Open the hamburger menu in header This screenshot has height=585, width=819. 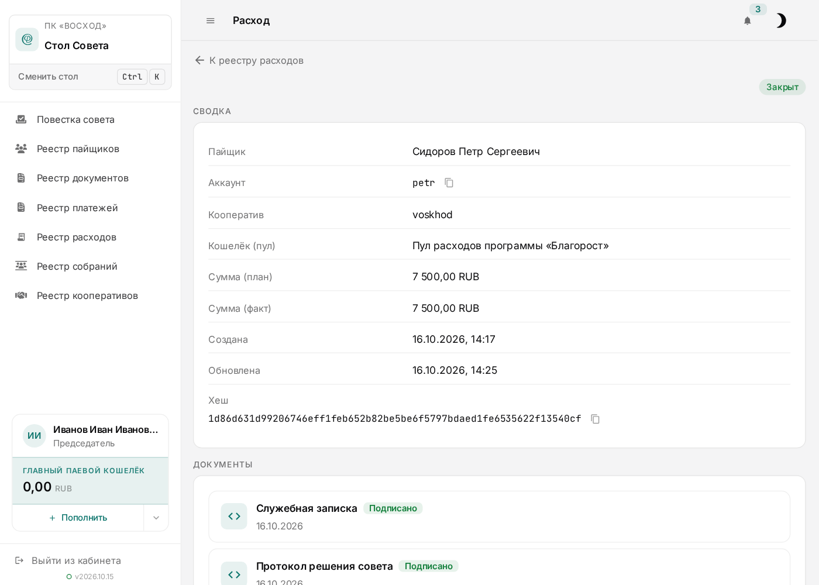tap(211, 20)
